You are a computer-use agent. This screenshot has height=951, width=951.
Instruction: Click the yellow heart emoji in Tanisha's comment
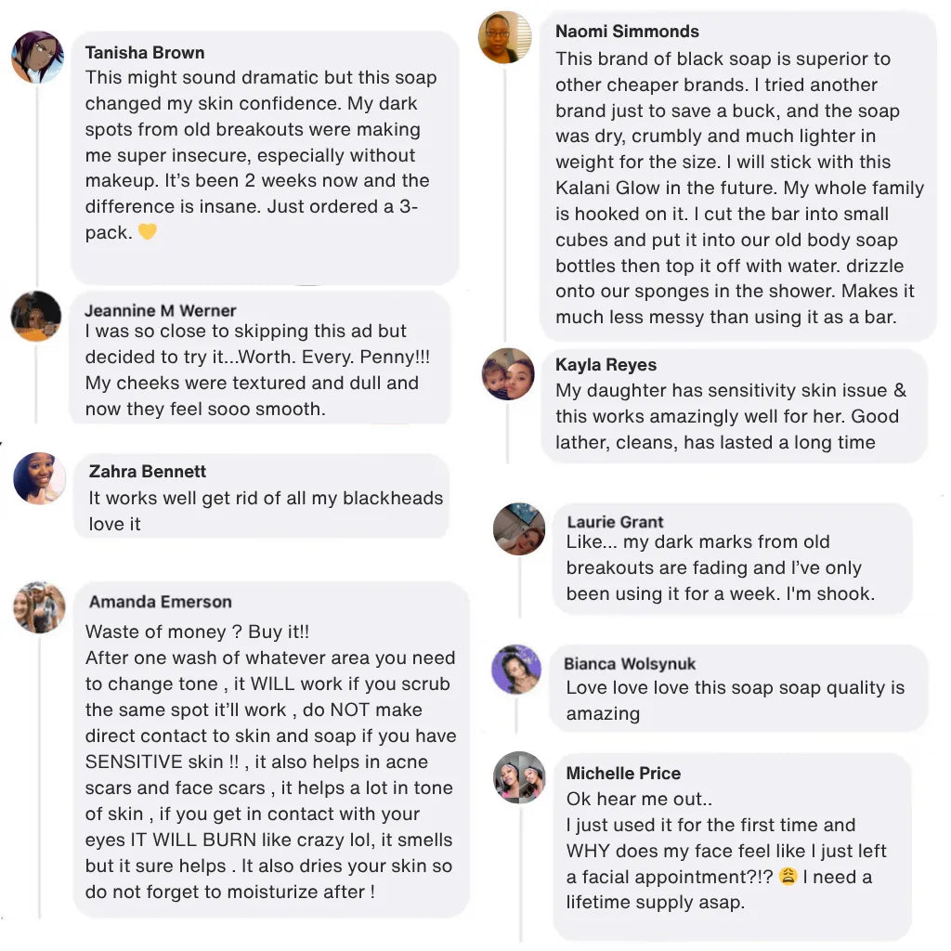pos(147,232)
